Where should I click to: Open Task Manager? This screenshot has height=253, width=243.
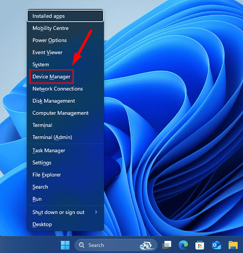[65, 150]
